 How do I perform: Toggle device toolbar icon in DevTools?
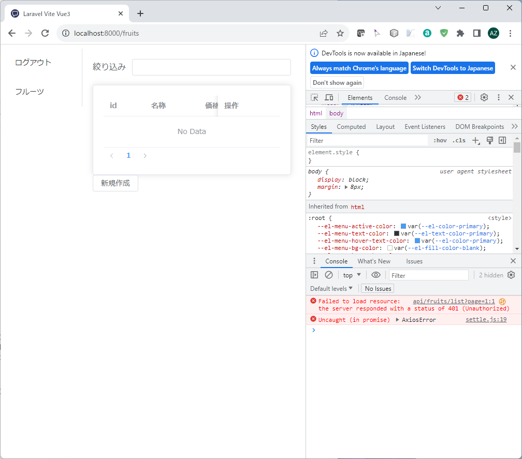pos(329,97)
